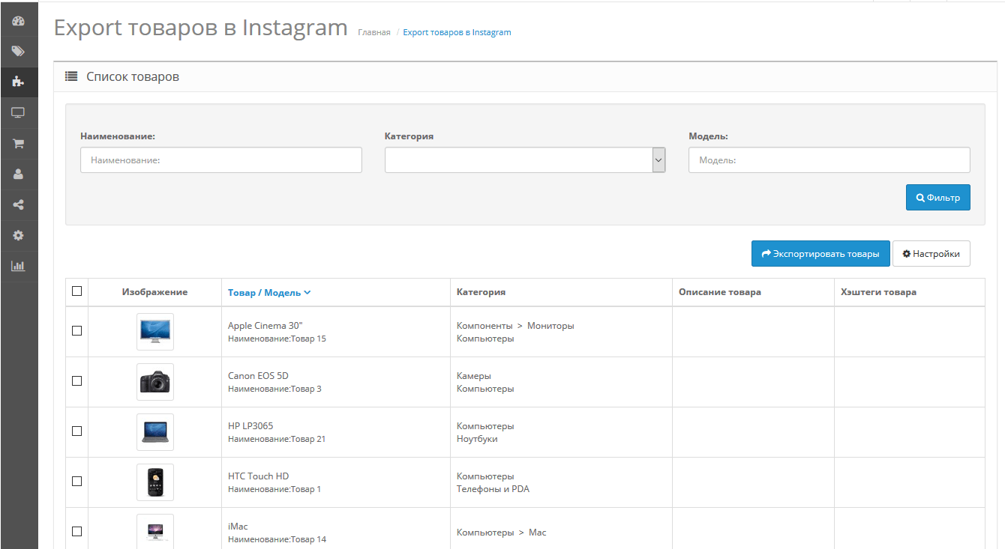Screen dimensions: 1005x549
Task: Click Телефоны и PDA category text
Action: point(493,489)
